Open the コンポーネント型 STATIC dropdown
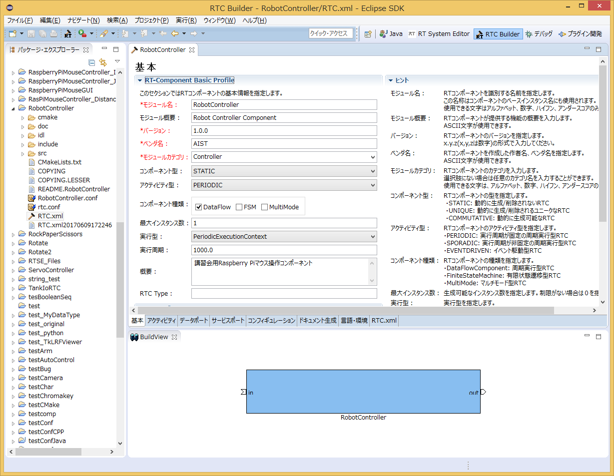 [284, 171]
